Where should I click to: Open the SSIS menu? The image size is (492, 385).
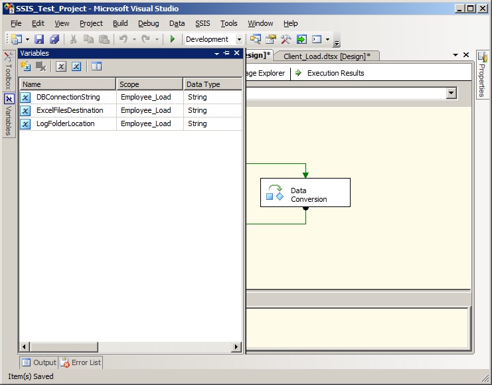click(203, 23)
